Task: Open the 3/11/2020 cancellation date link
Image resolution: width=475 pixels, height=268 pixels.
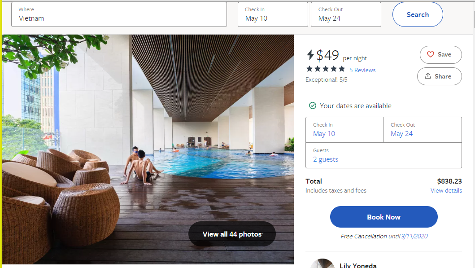Action: (x=414, y=236)
